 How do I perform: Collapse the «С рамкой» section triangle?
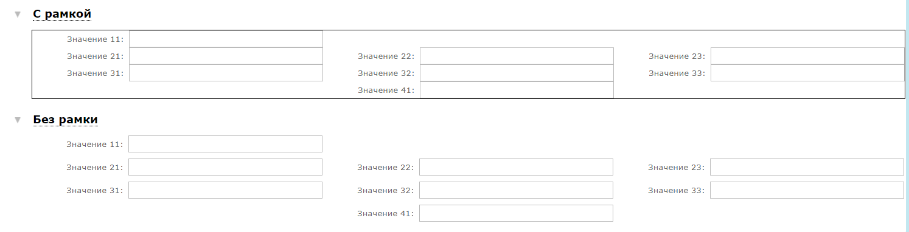18,14
